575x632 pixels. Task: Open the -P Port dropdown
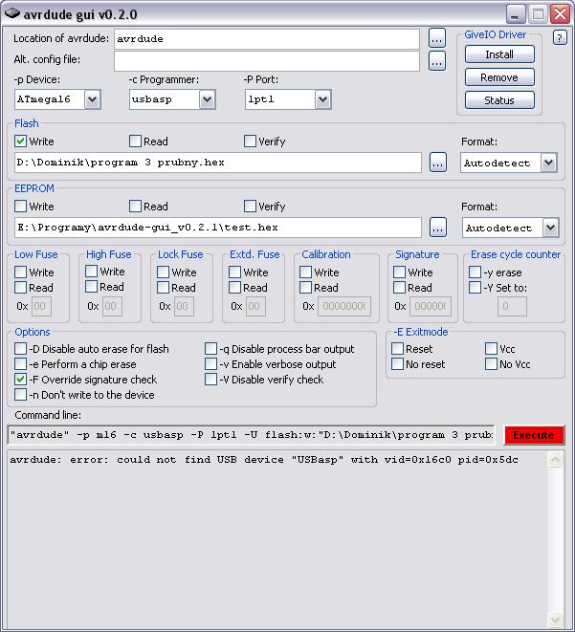[323, 99]
